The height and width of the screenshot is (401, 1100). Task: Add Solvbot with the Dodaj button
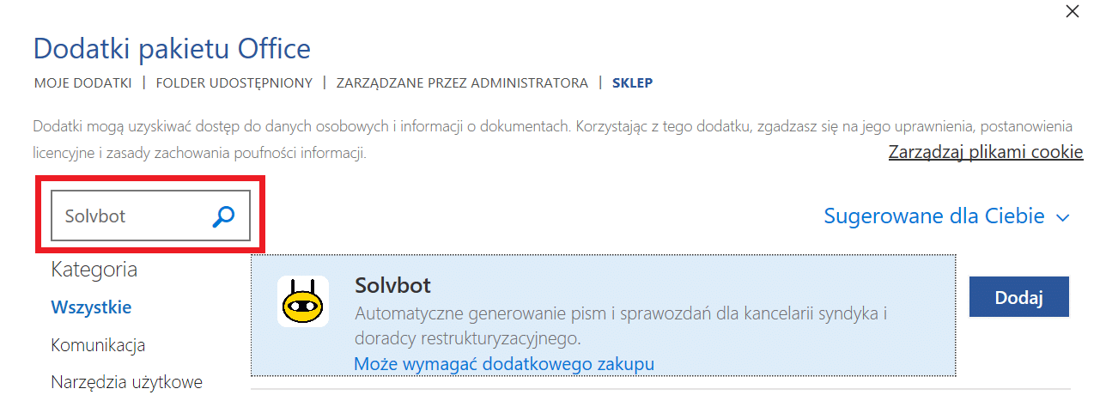1018,298
